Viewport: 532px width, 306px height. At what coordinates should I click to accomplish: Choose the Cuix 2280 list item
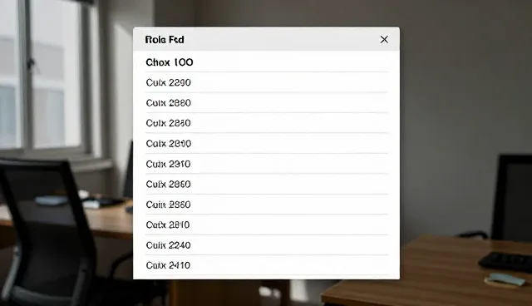click(x=266, y=82)
